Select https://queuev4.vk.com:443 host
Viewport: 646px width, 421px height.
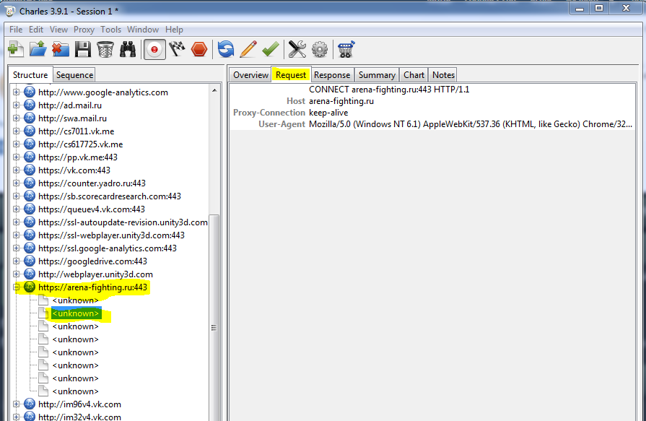[x=92, y=209]
